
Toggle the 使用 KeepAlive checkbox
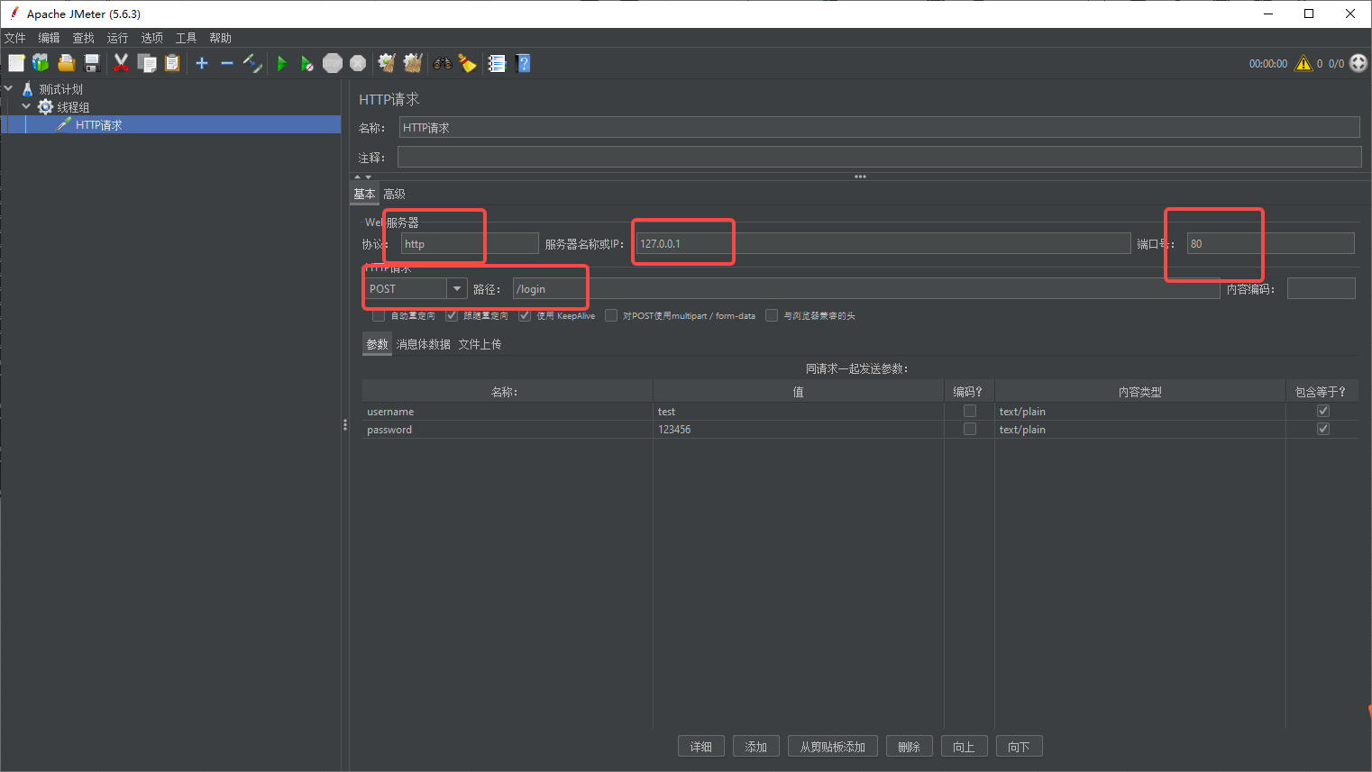click(x=525, y=315)
